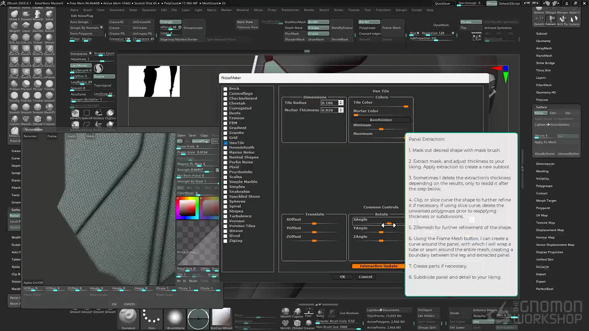Viewport: 589px width, 331px height.
Task: Expand the Geometry palette section
Action: (543, 41)
